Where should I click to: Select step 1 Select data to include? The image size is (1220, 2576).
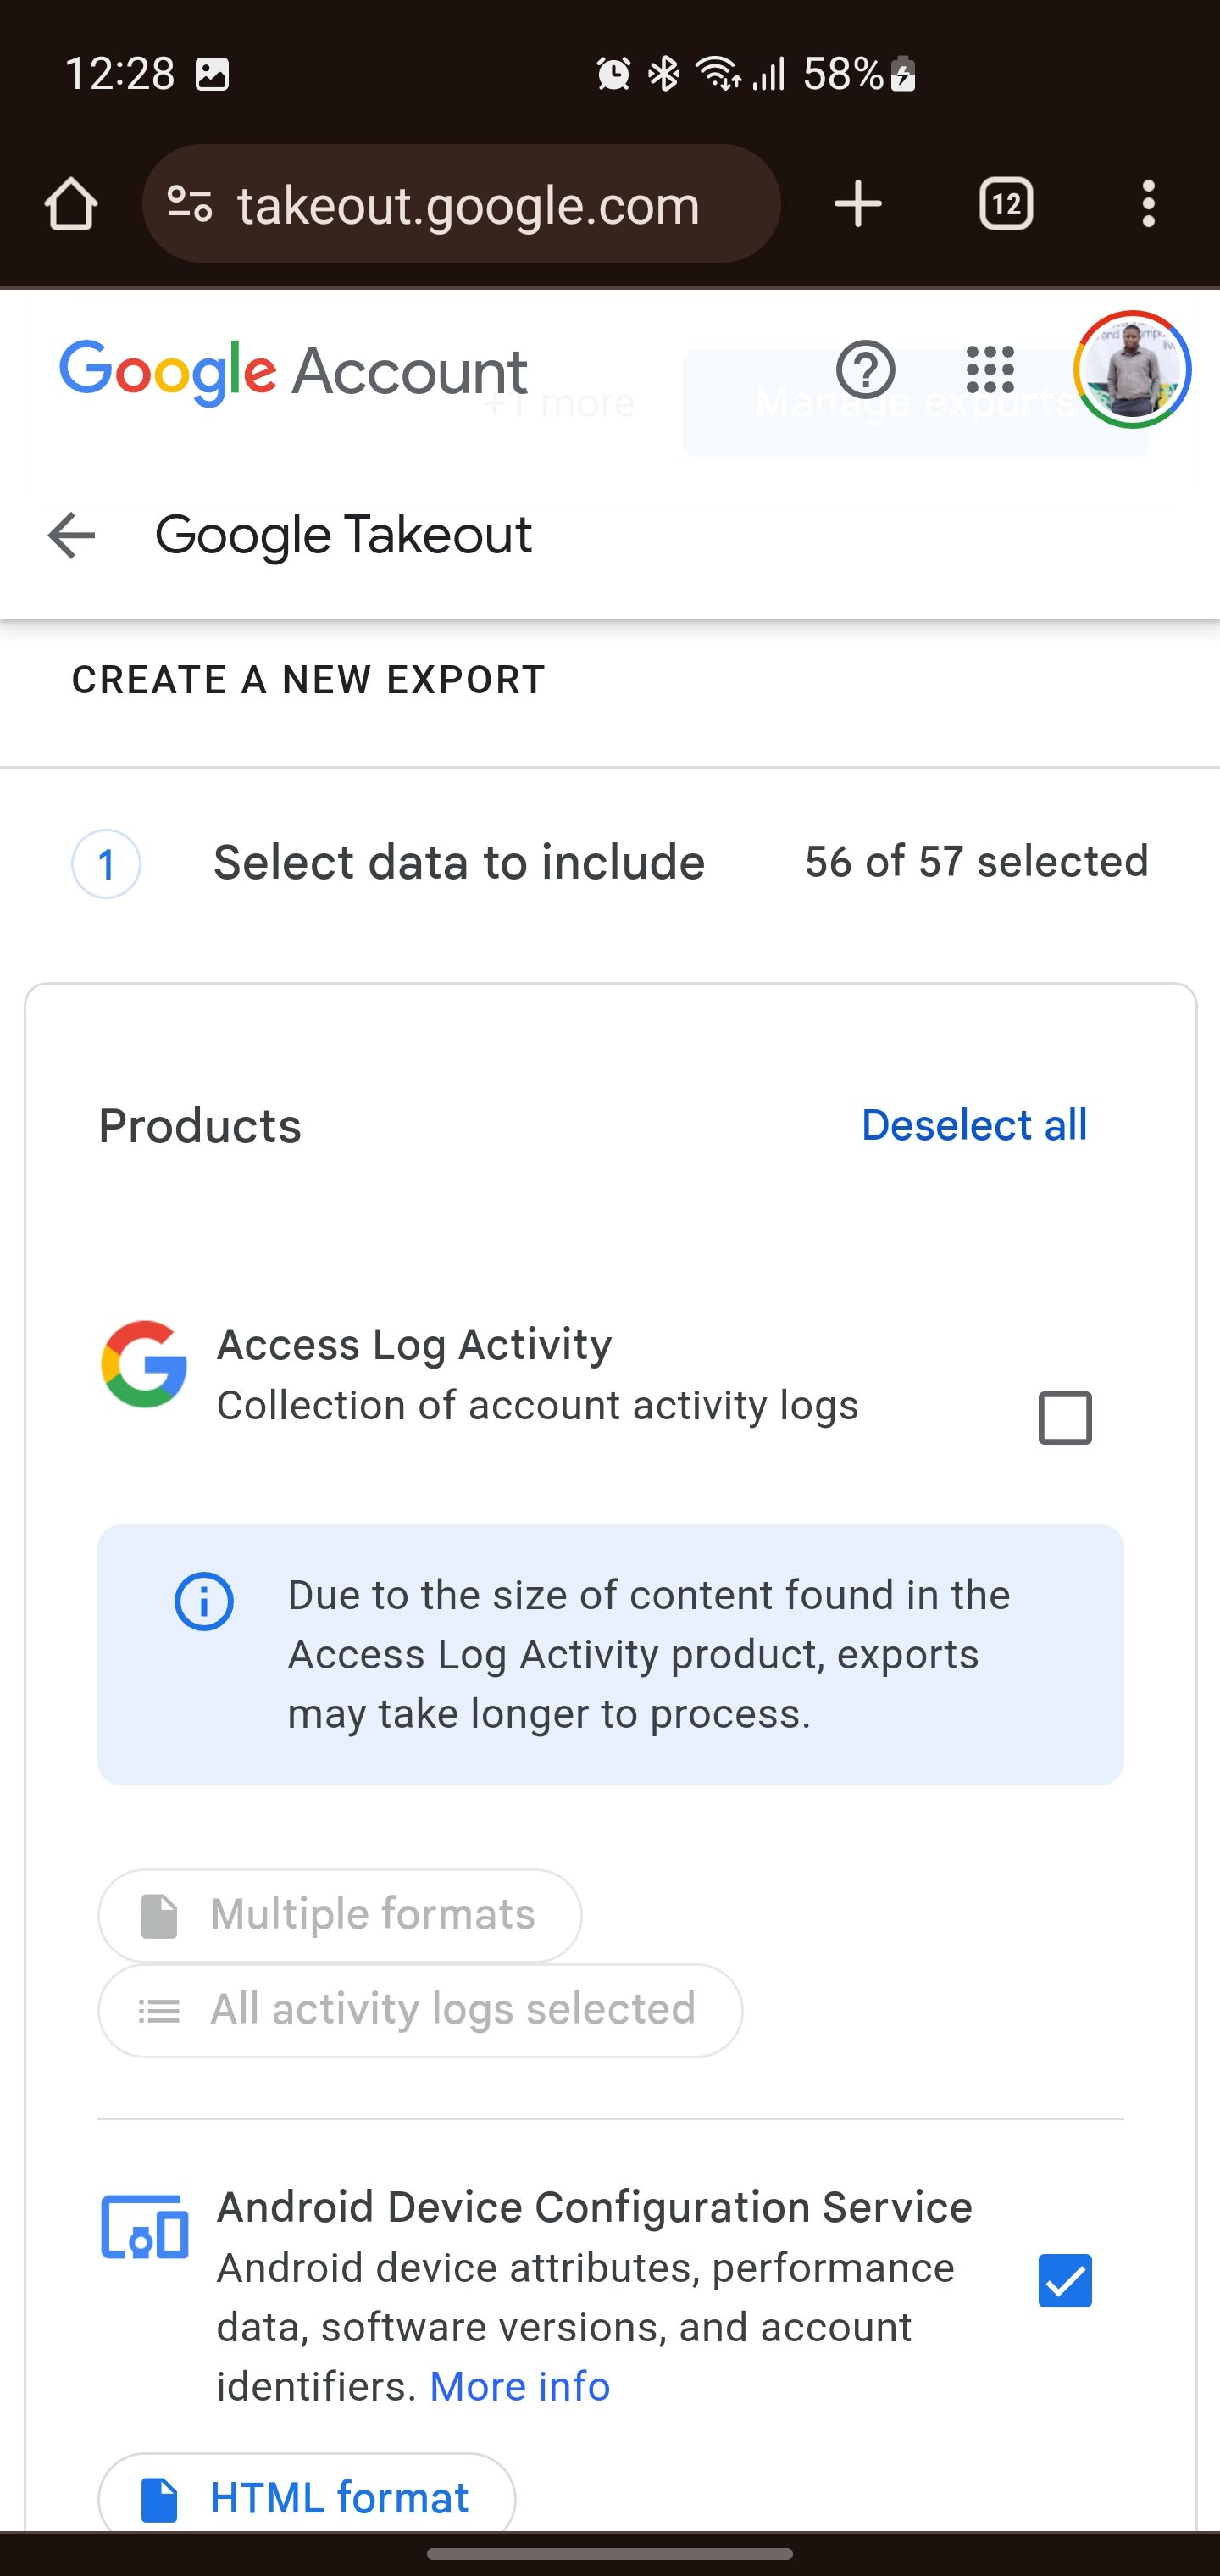[459, 863]
